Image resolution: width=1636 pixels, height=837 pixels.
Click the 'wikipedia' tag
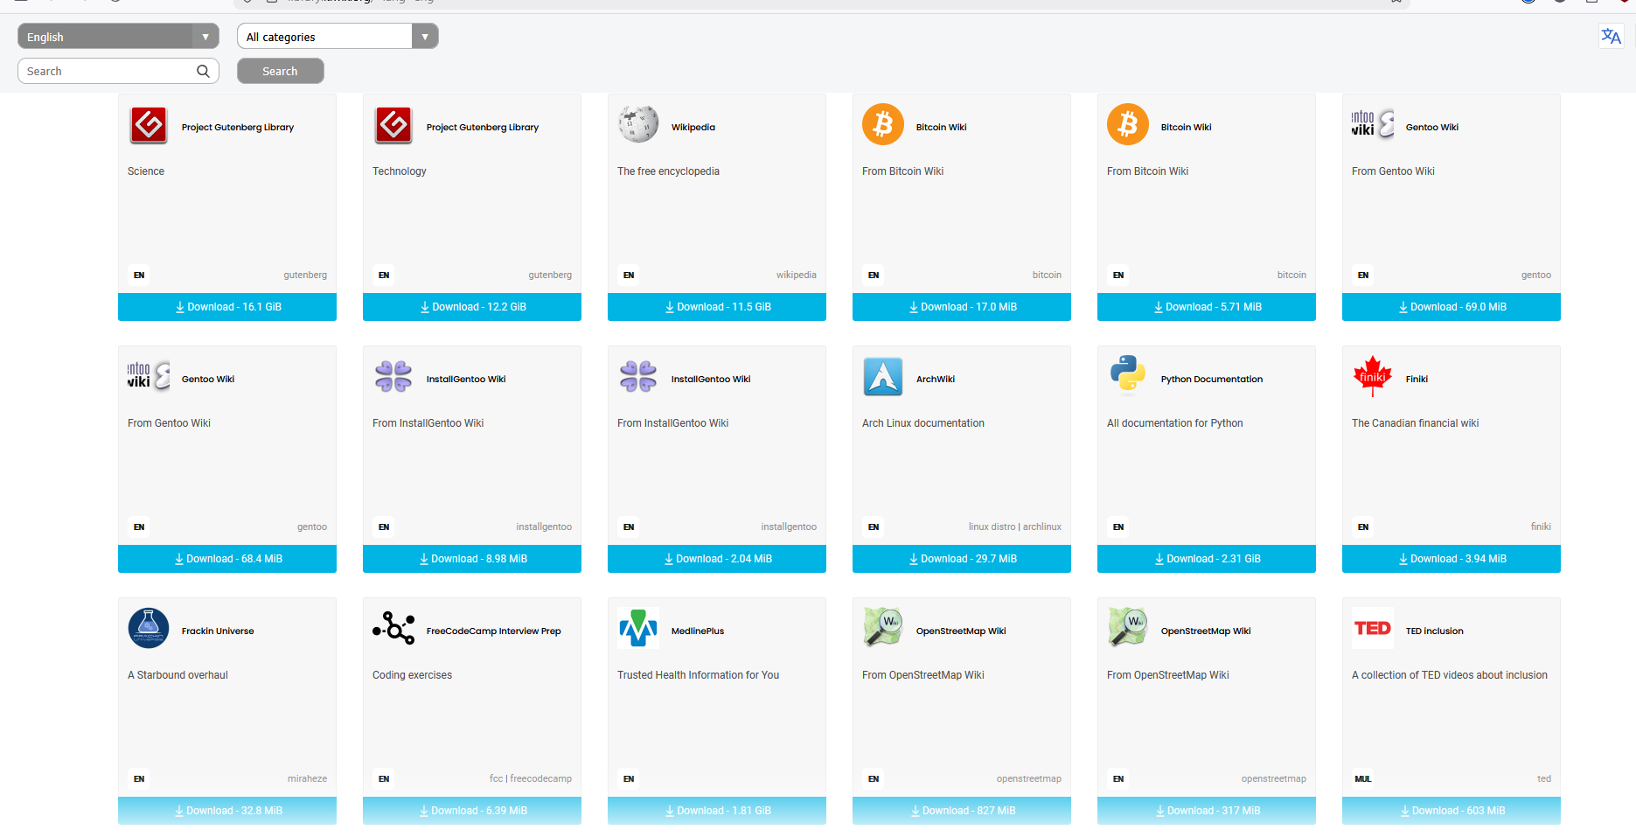(797, 275)
